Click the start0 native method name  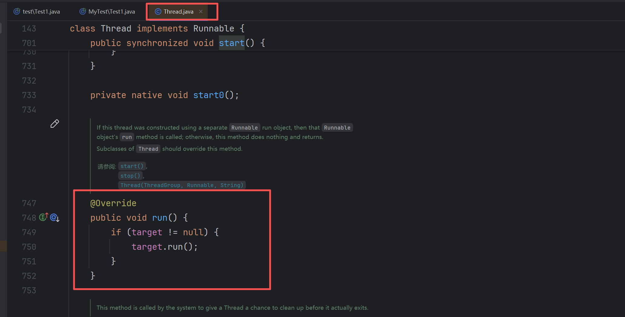pyautogui.click(x=209, y=95)
